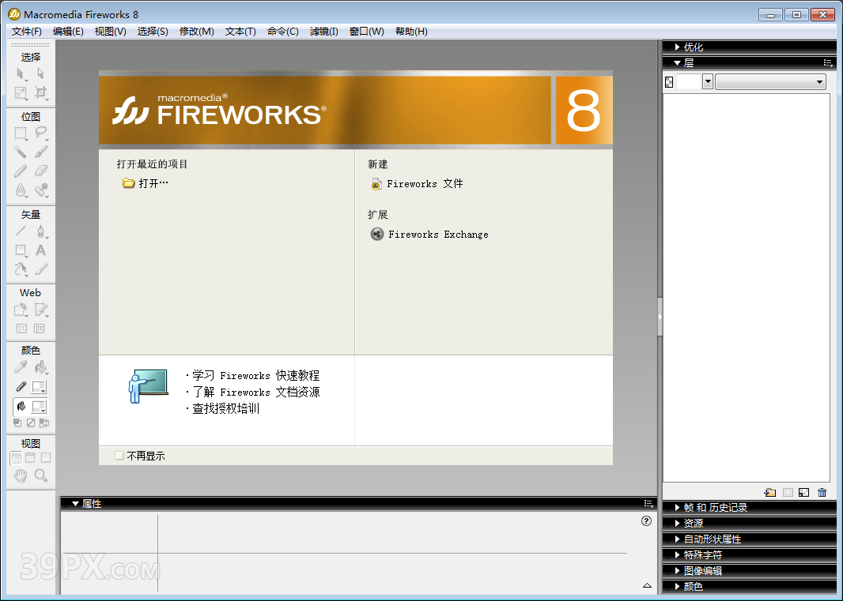Screen dimensions: 843x601
Task: Select the Freeform tool
Action: [x=21, y=269]
